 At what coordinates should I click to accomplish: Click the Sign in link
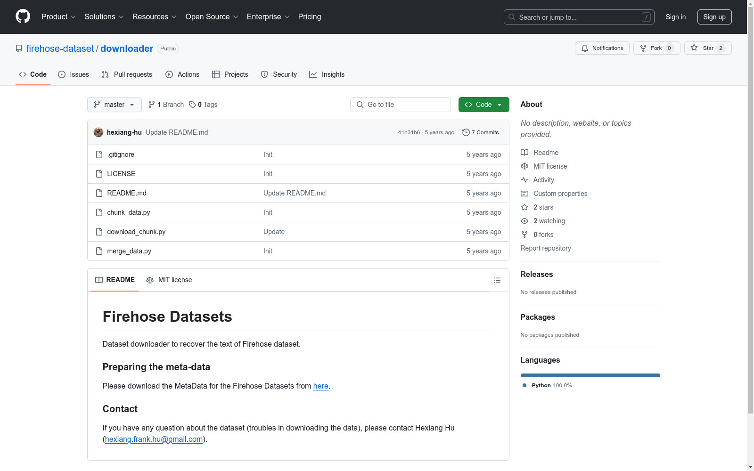tap(676, 17)
